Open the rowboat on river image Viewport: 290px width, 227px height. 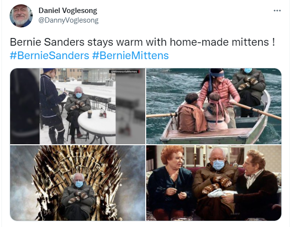tap(214, 106)
